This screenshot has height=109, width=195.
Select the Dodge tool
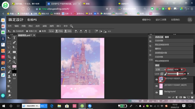click(x=9, y=96)
